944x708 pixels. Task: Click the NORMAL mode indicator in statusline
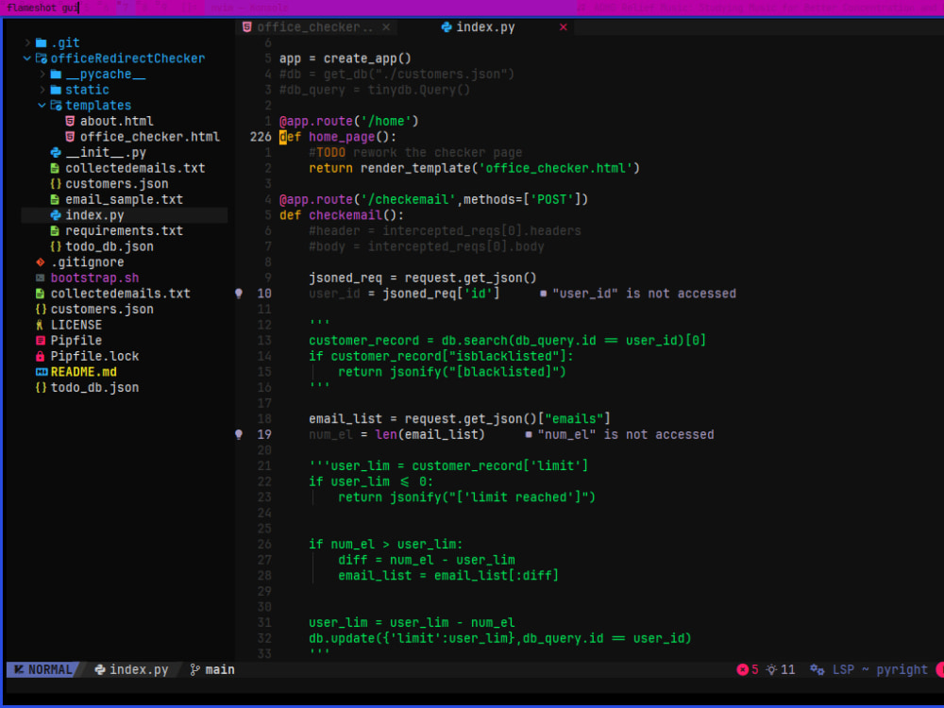pyautogui.click(x=43, y=669)
